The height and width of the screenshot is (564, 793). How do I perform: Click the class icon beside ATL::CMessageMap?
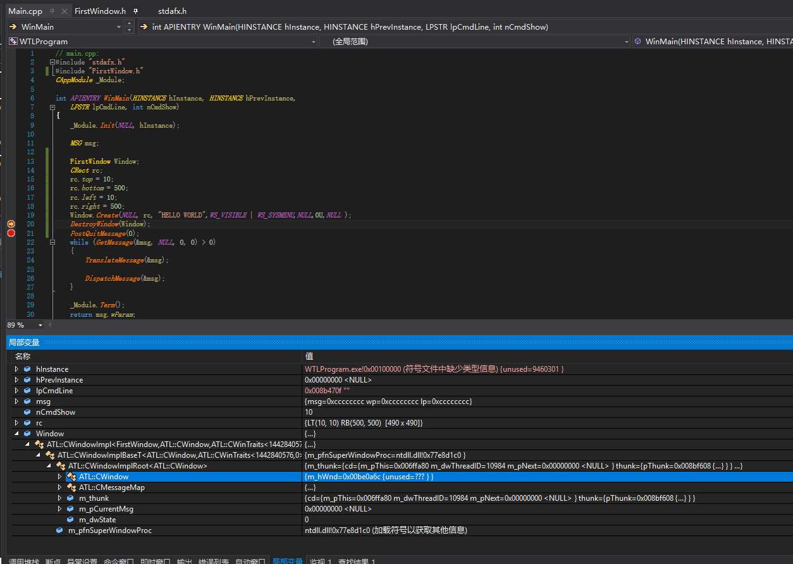(x=71, y=487)
